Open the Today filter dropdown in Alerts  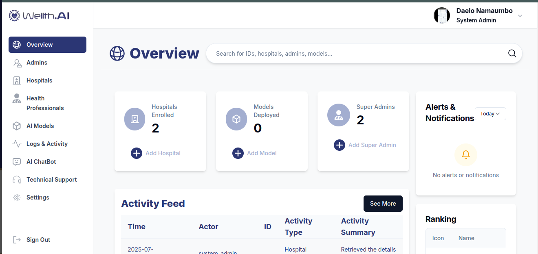pos(490,114)
